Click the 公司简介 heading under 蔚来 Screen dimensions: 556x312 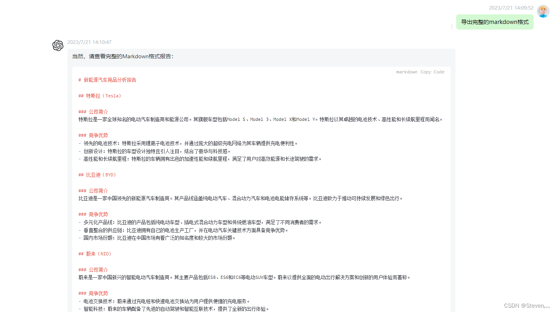tap(93, 270)
